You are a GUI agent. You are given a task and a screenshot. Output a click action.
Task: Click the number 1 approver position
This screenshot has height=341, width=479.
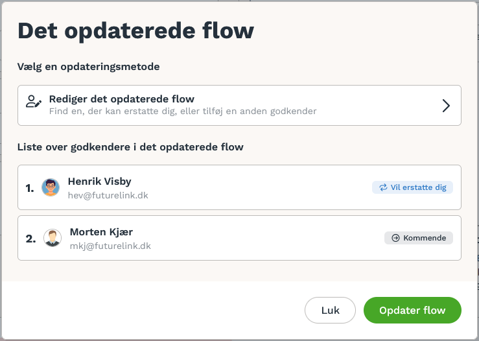coord(30,188)
